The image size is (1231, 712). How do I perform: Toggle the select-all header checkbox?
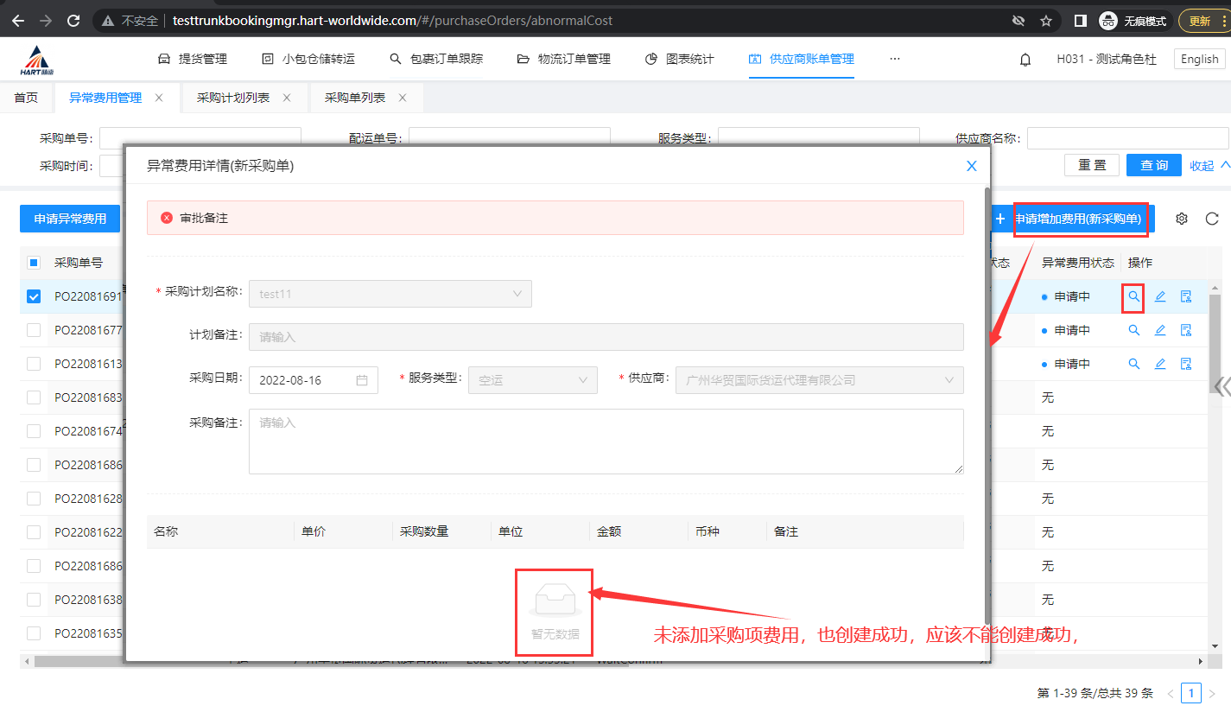(34, 263)
